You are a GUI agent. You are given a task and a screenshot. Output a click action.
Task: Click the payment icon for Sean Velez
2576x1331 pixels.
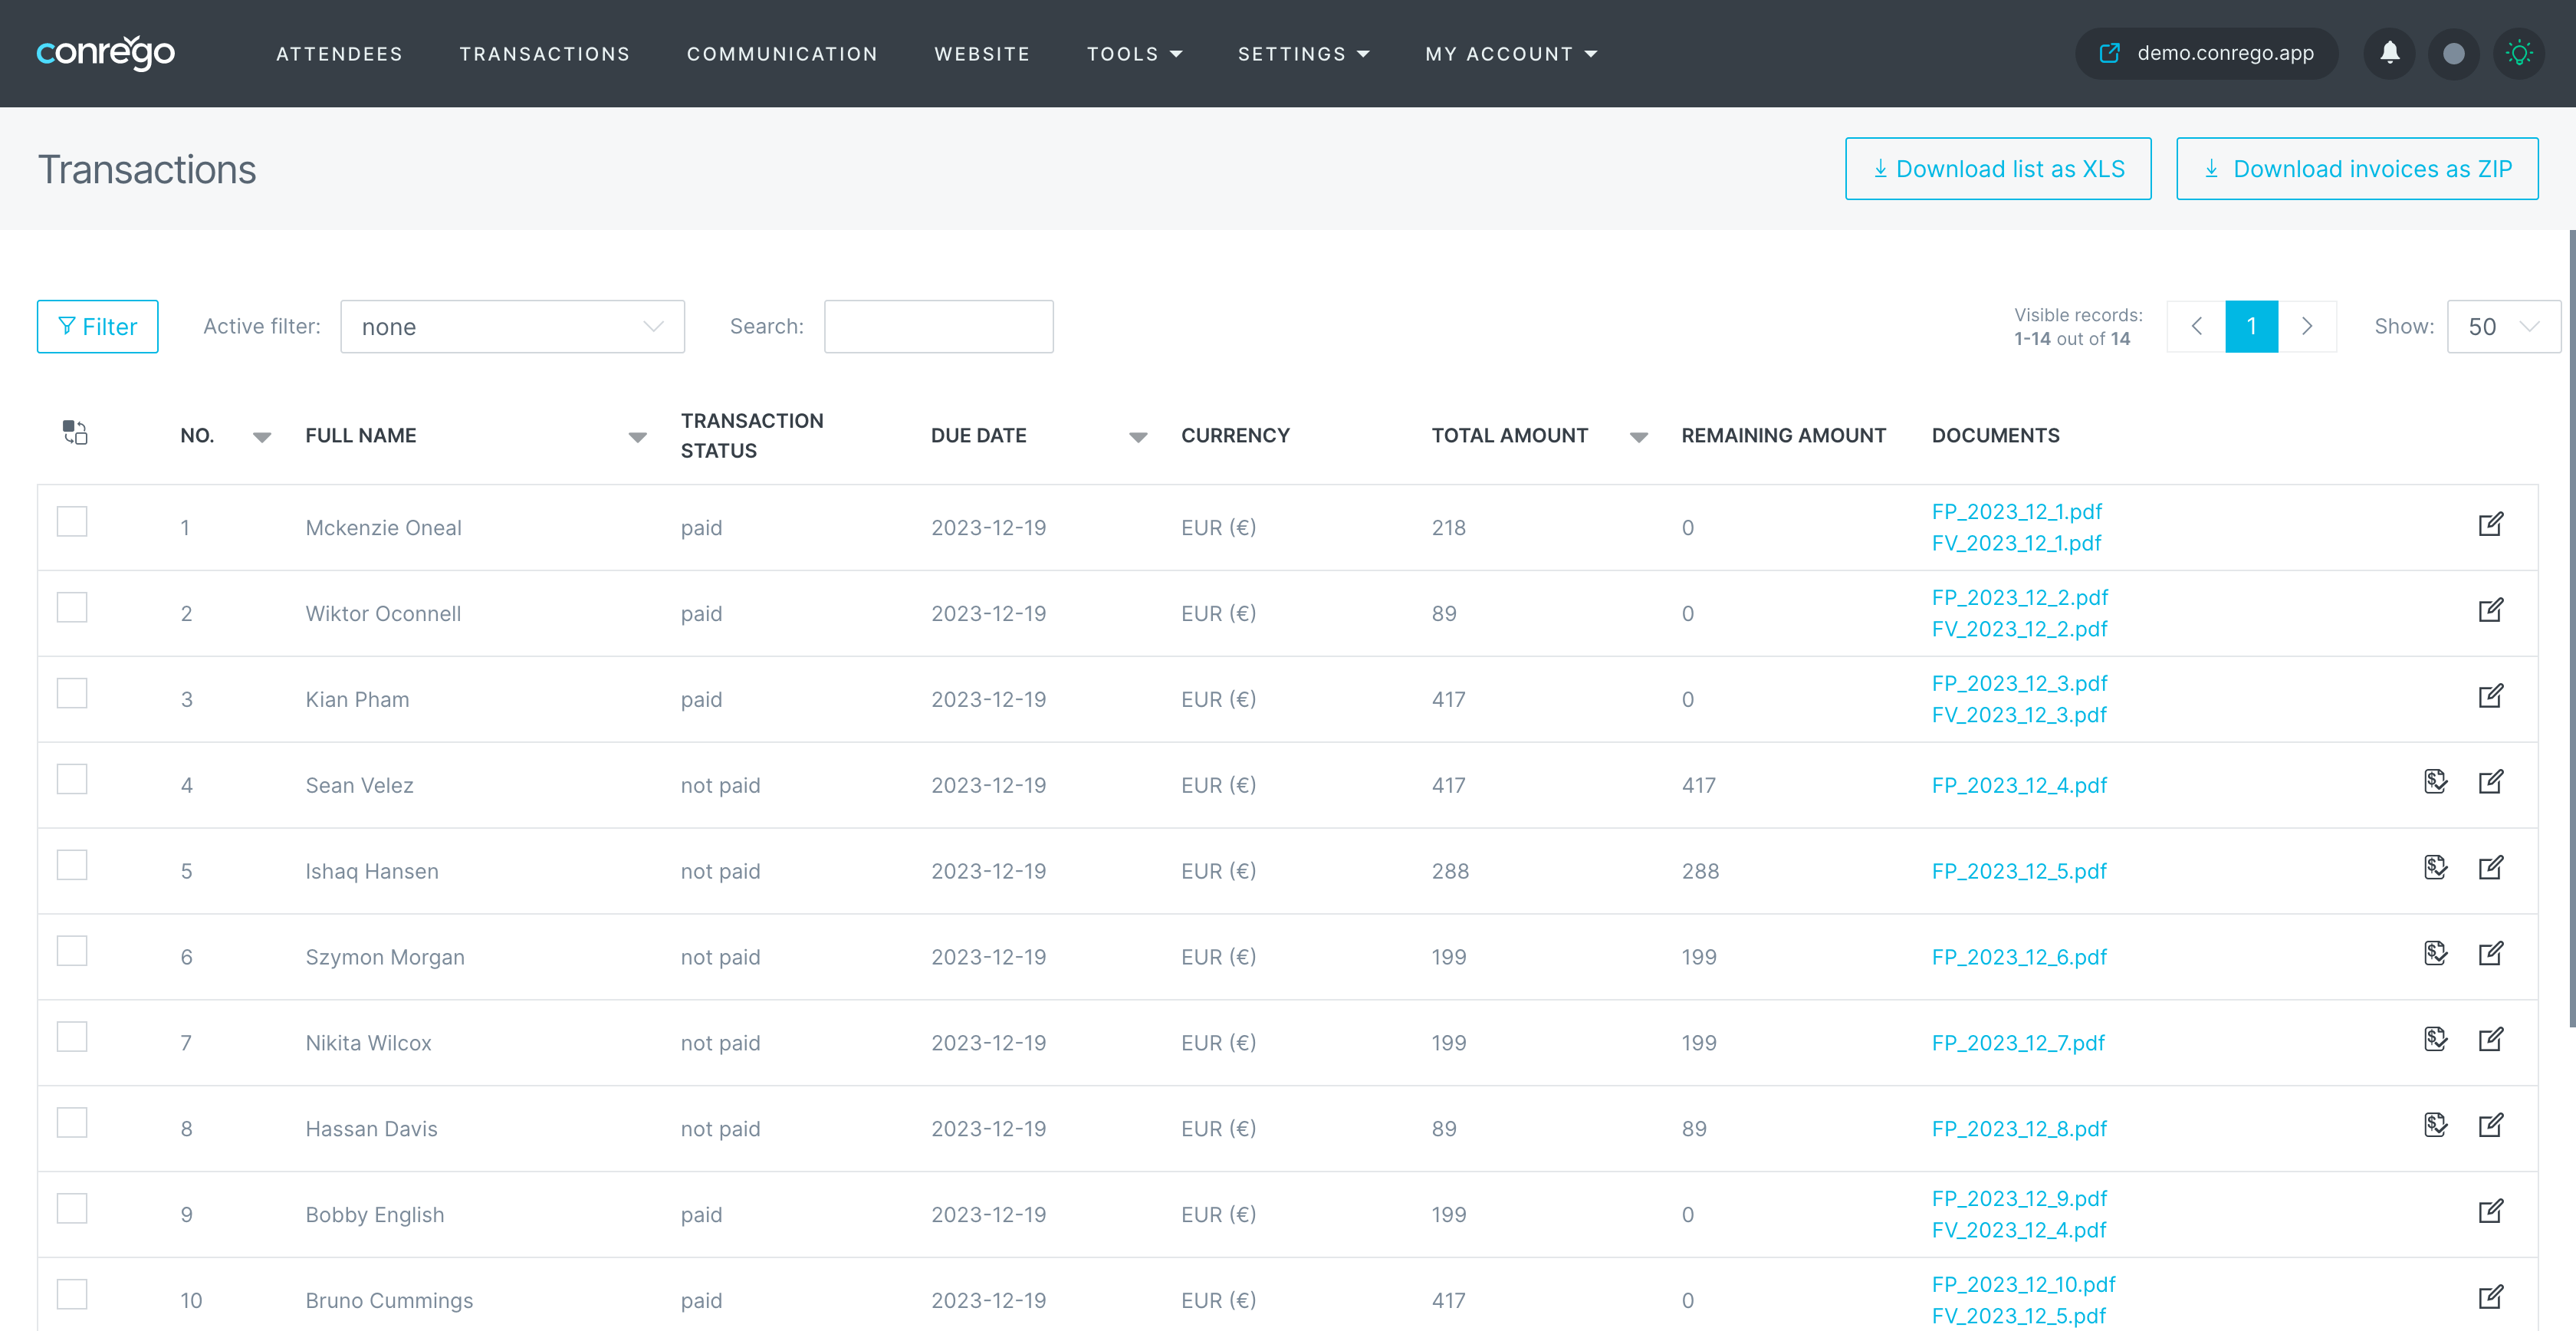pos(2435,782)
